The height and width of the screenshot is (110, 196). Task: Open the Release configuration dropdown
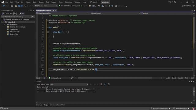pos(39,6)
